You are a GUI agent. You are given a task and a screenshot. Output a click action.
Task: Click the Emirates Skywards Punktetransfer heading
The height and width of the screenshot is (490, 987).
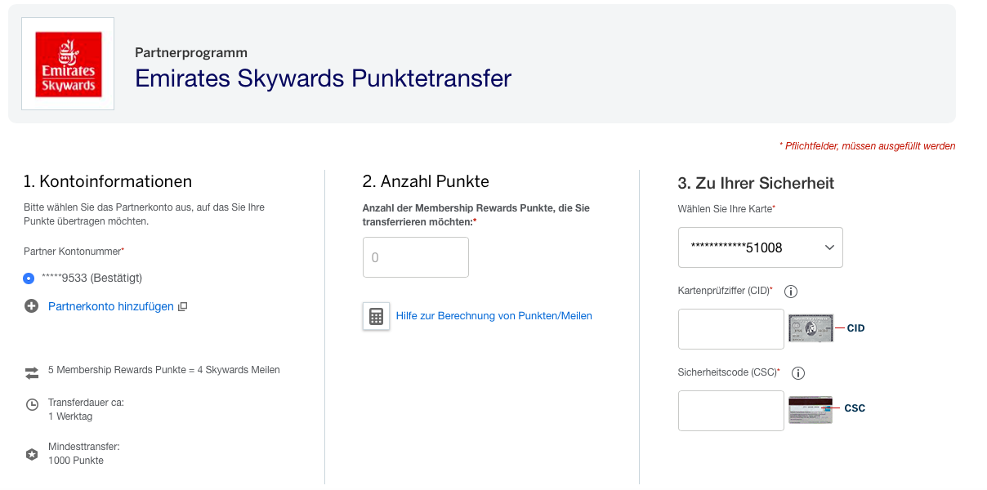coord(323,78)
